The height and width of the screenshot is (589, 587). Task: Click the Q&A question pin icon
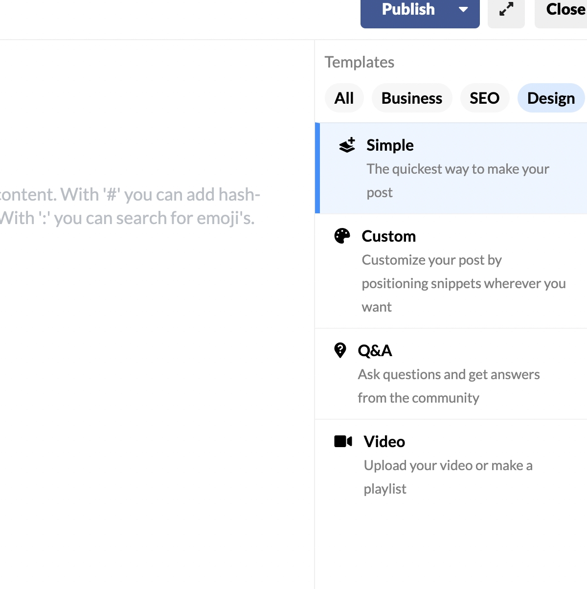click(340, 350)
